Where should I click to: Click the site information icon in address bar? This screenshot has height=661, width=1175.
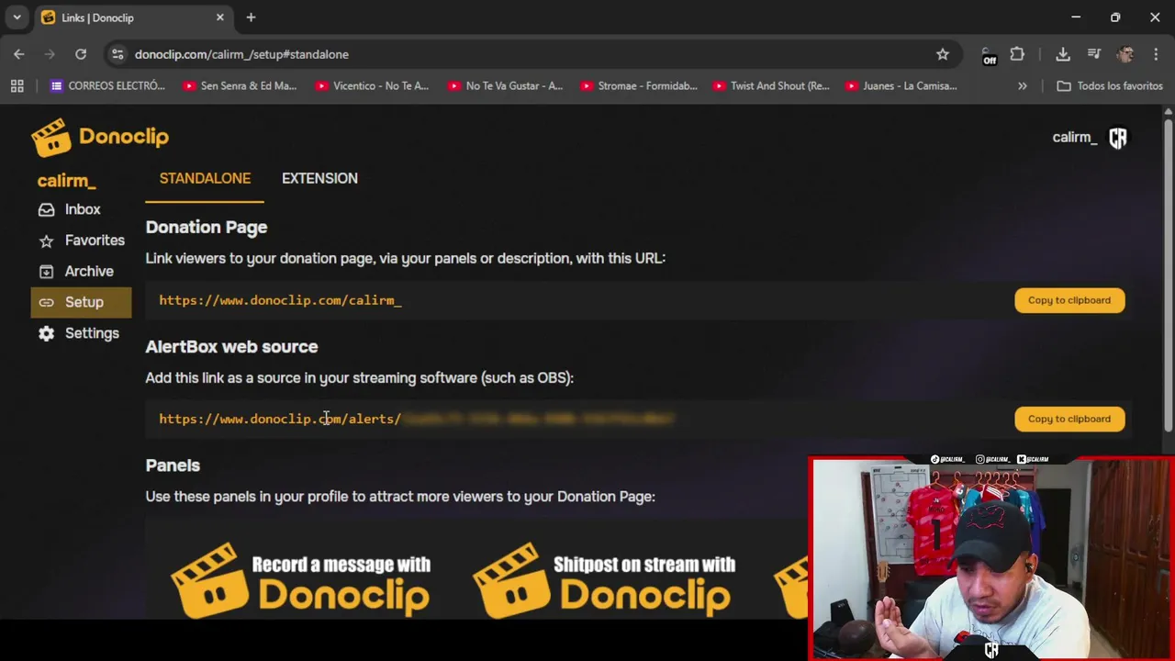pyautogui.click(x=117, y=54)
